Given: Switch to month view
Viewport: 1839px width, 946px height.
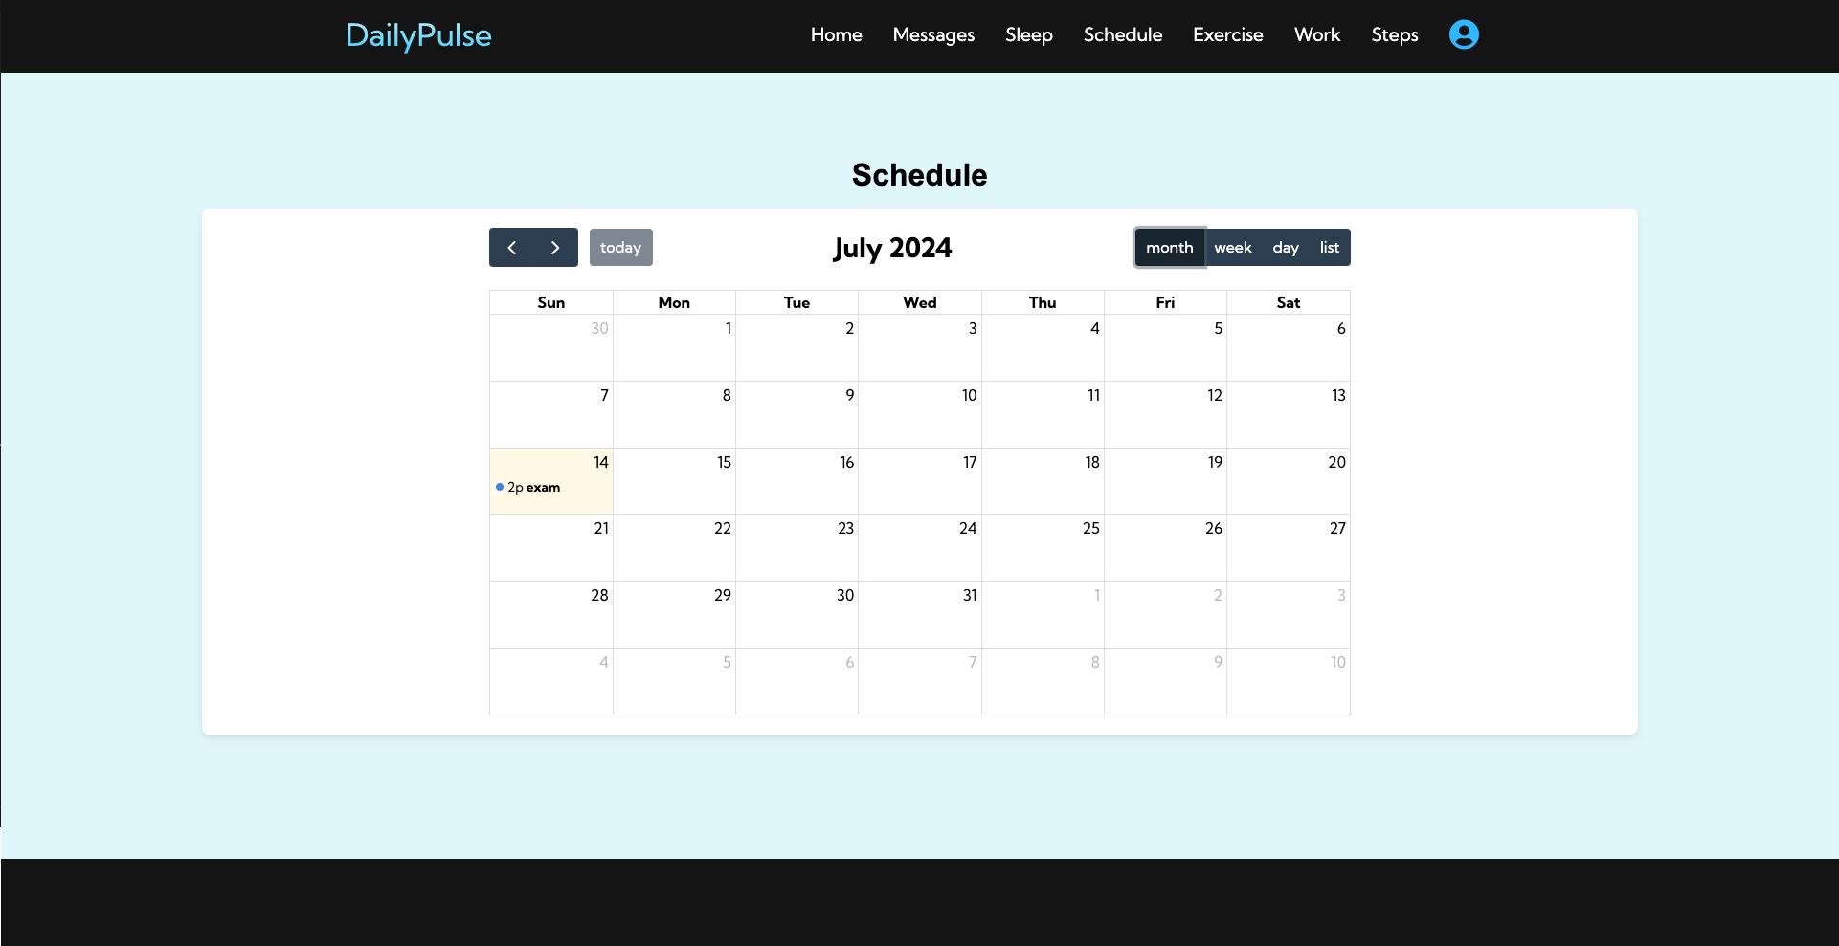Looking at the screenshot, I should click(x=1169, y=248).
